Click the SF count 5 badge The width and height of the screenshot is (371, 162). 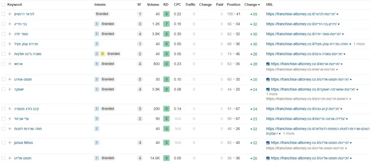point(140,79)
